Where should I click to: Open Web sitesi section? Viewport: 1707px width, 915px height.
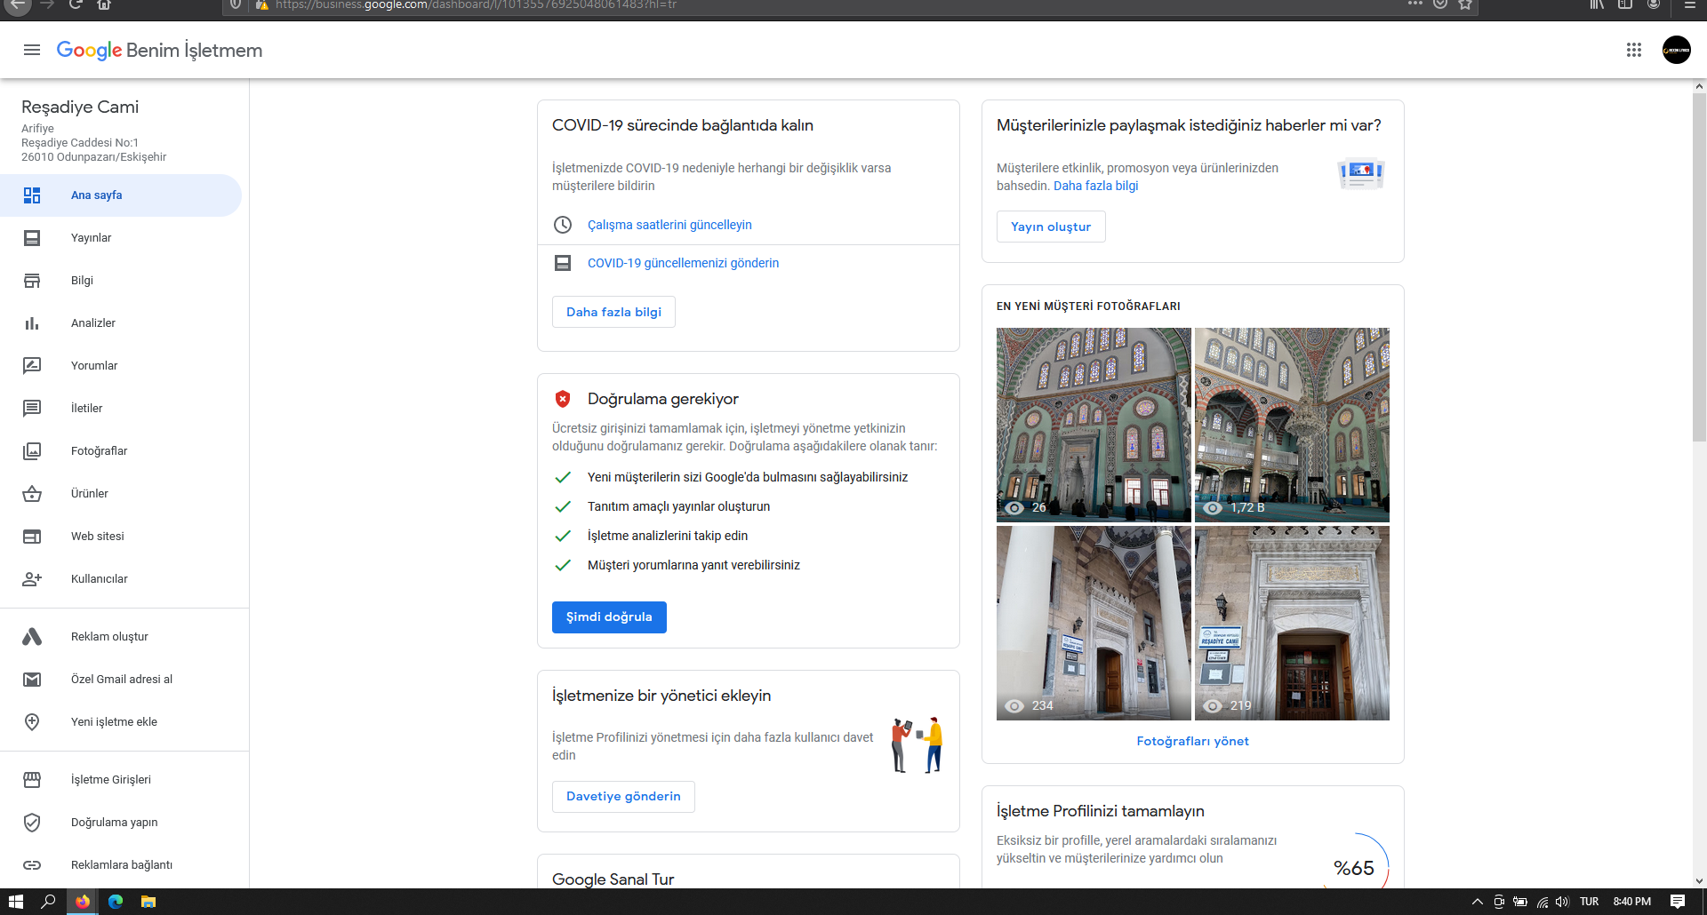click(x=121, y=537)
